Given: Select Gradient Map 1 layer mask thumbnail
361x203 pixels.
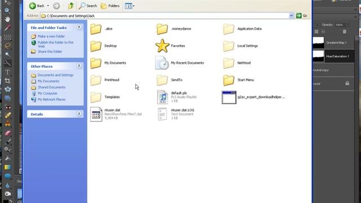Looking at the screenshot, I should [318, 43].
